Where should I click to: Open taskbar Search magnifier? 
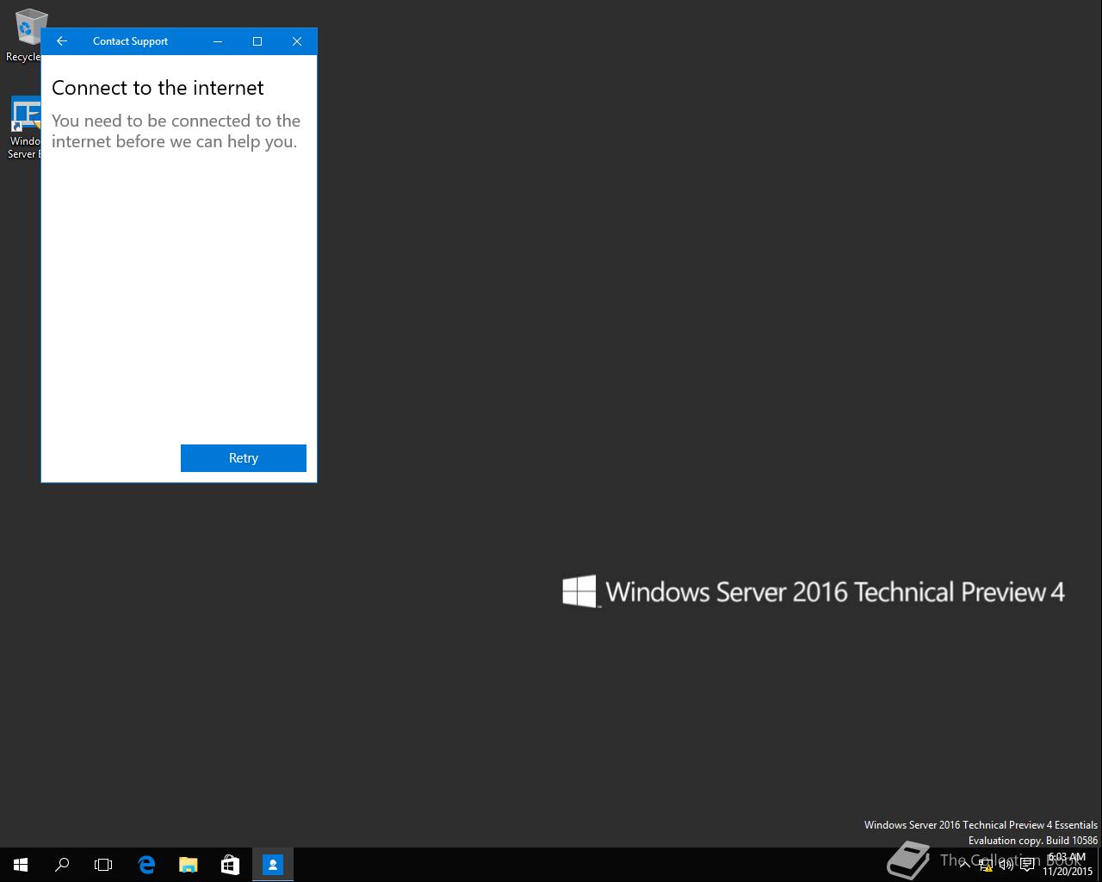[62, 865]
